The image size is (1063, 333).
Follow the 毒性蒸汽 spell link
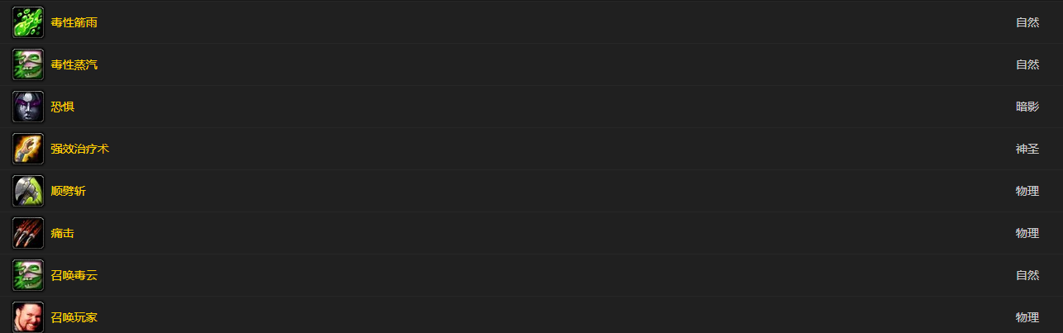click(x=74, y=64)
